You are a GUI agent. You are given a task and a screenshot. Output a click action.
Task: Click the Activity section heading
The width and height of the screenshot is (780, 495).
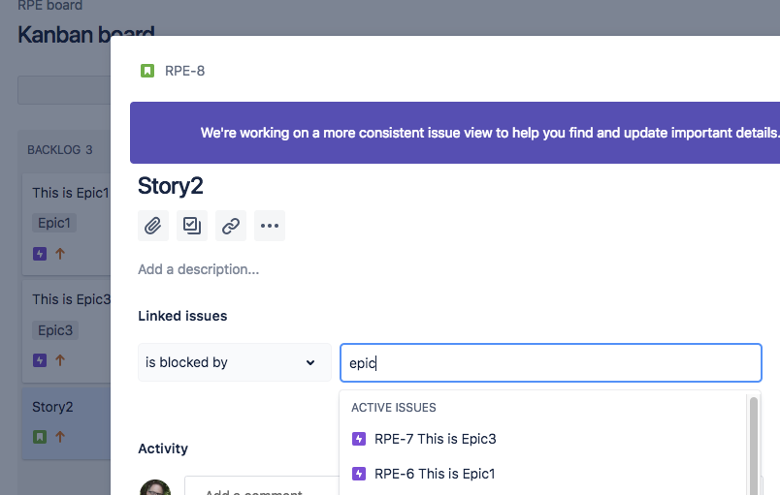[163, 449]
